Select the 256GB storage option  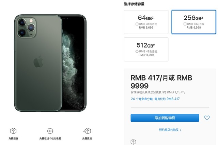point(194,22)
